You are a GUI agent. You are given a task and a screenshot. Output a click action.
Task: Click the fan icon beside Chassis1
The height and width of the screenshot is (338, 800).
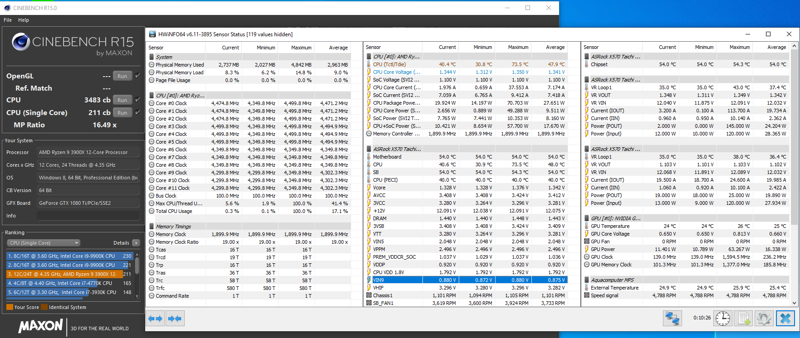[x=369, y=295]
